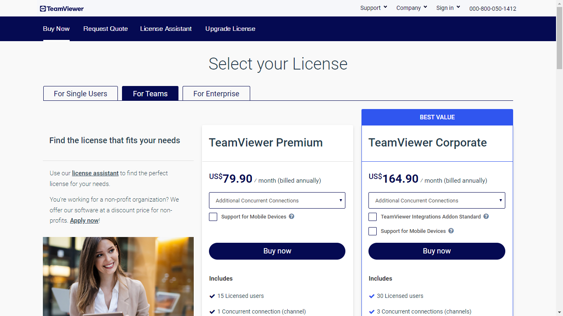Select the For Teams tab
563x316 pixels.
(150, 93)
